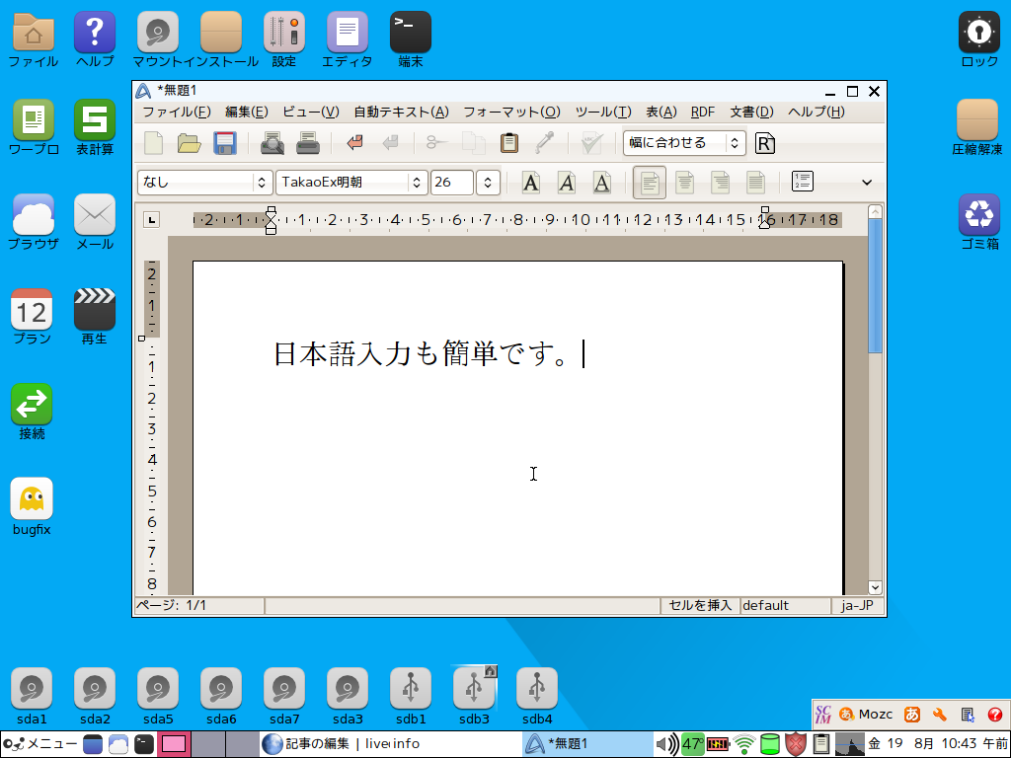Click the scroll up arrow in document
Viewport: 1011px width, 758px height.
pos(875,212)
